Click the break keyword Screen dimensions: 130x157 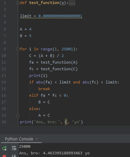(x=44, y=89)
